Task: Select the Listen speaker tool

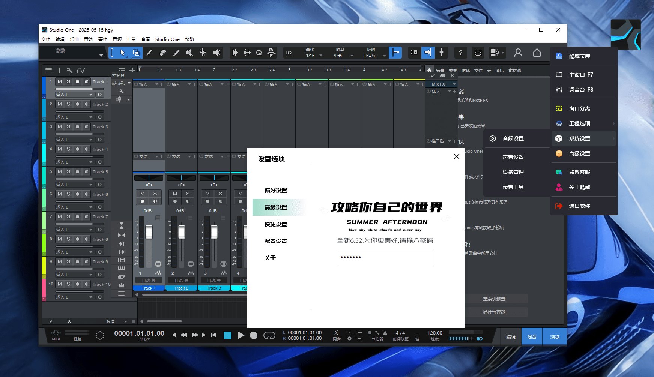Action: click(x=216, y=53)
